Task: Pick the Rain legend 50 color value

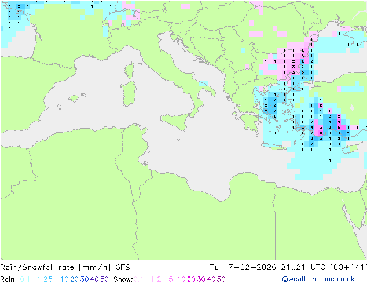Action: 104,279
